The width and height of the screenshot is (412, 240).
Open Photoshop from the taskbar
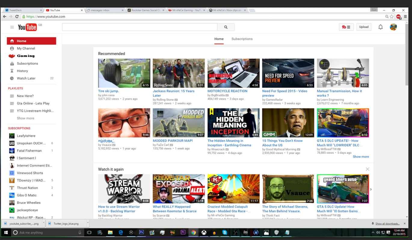point(141,232)
